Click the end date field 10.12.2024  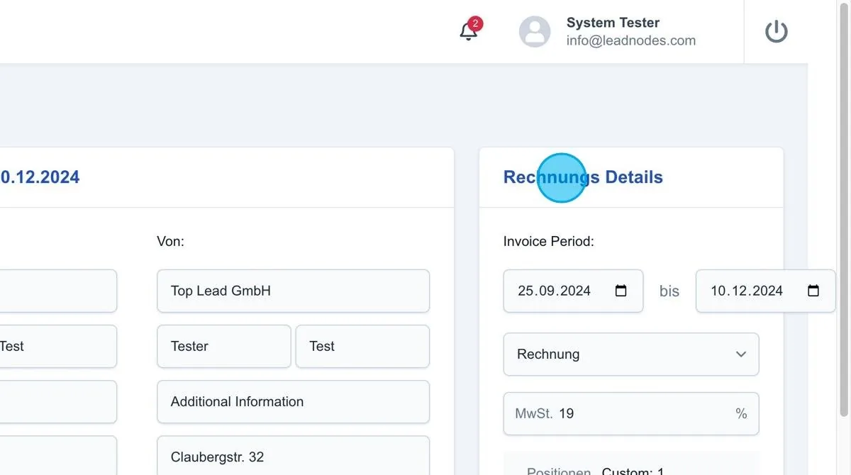766,291
